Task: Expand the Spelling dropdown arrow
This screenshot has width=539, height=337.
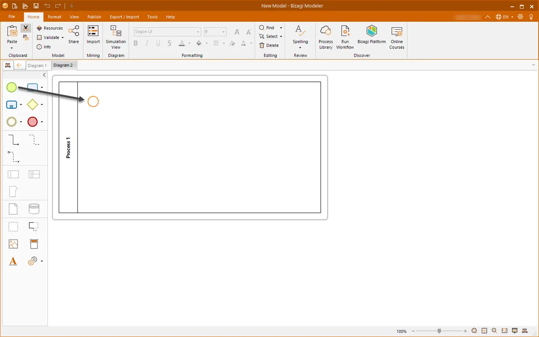Action: [300, 48]
